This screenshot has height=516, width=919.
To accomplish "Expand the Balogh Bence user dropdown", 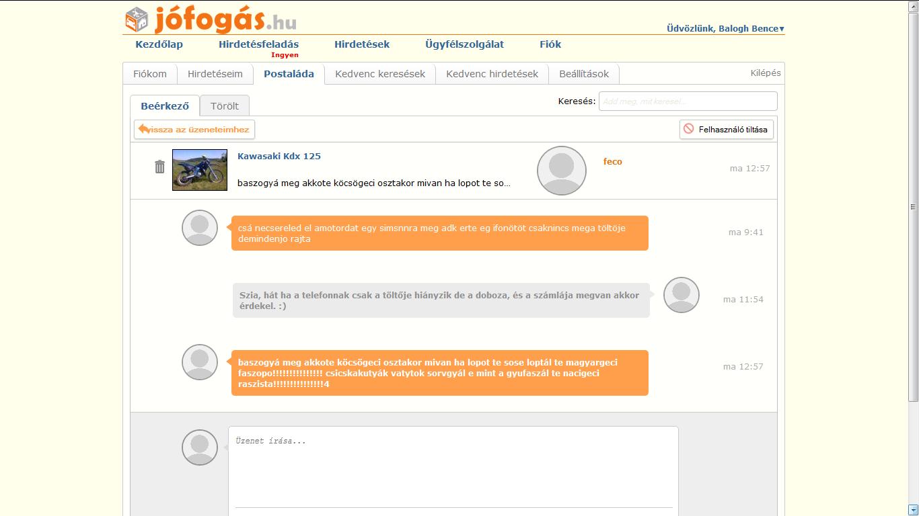I will click(x=725, y=29).
